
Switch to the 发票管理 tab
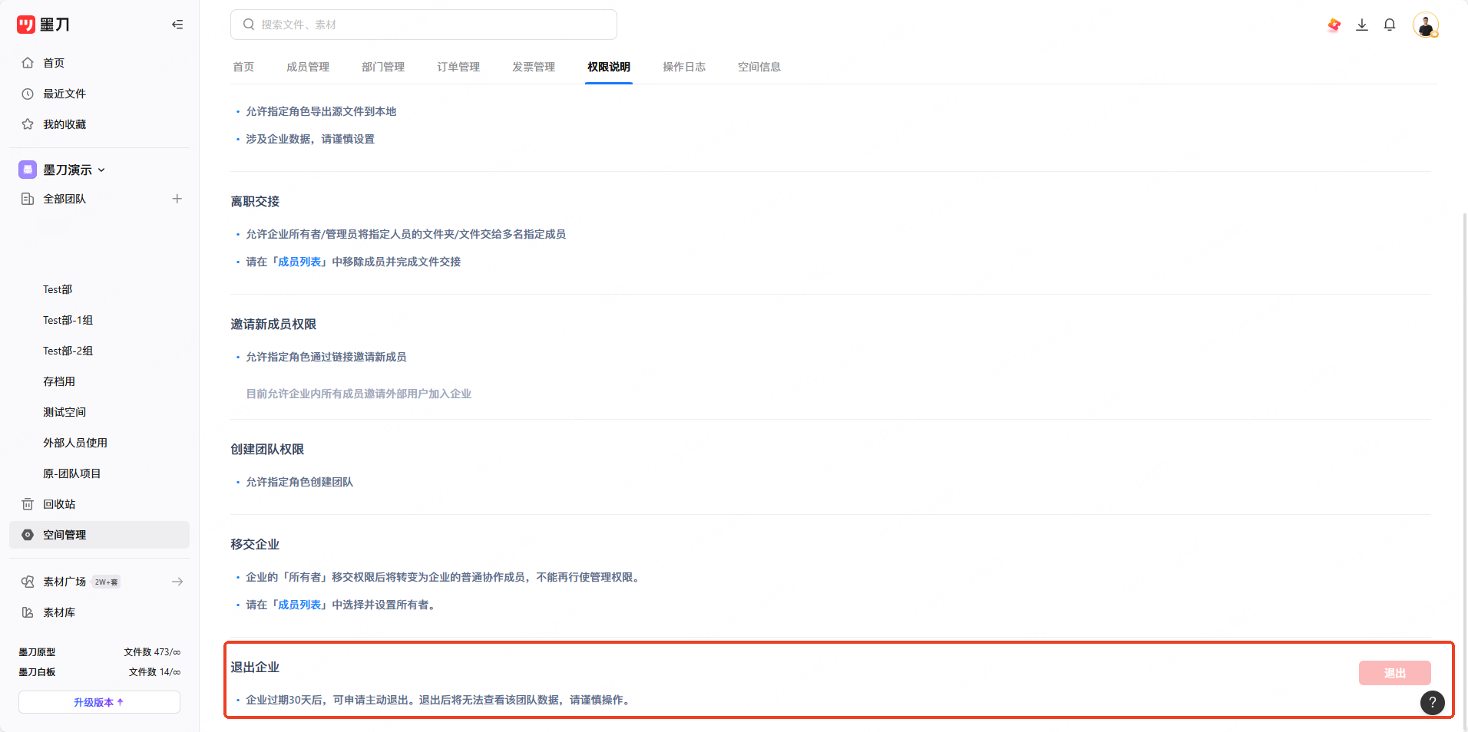click(x=534, y=67)
